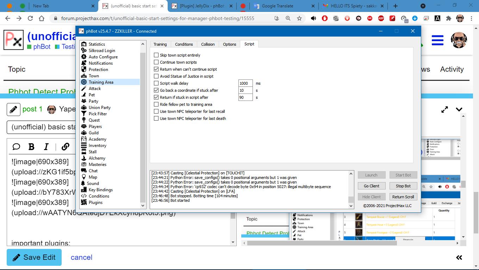Open the Pick Filter funnel icon
The width and height of the screenshot is (479, 270).
point(84,114)
